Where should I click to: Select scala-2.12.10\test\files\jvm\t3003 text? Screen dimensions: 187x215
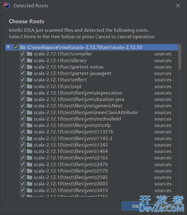[71, 184]
